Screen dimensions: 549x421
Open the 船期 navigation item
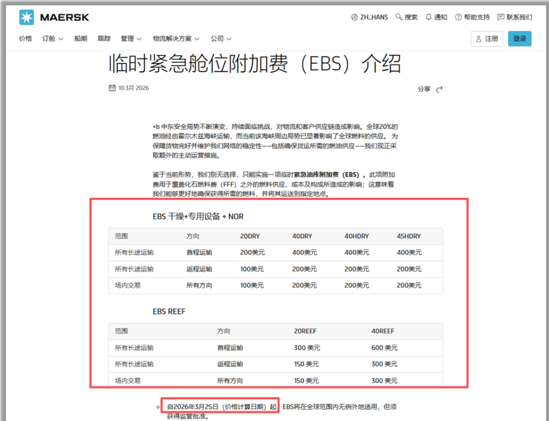[x=80, y=39]
